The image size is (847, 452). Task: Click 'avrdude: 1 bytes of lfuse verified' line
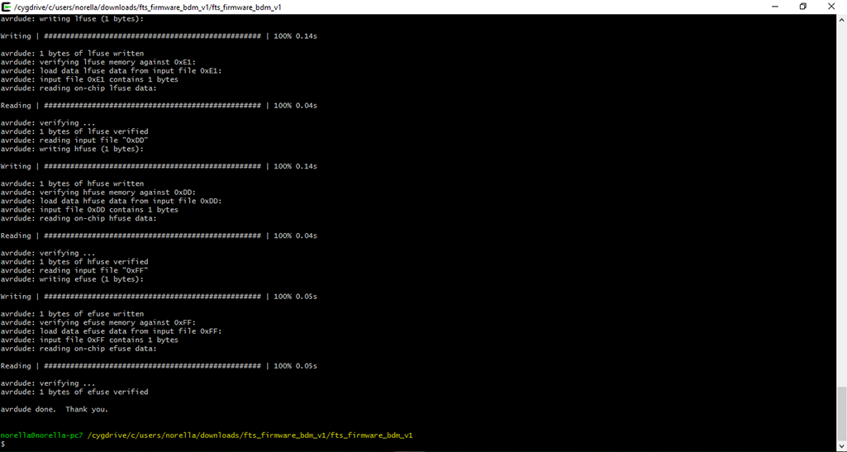74,131
